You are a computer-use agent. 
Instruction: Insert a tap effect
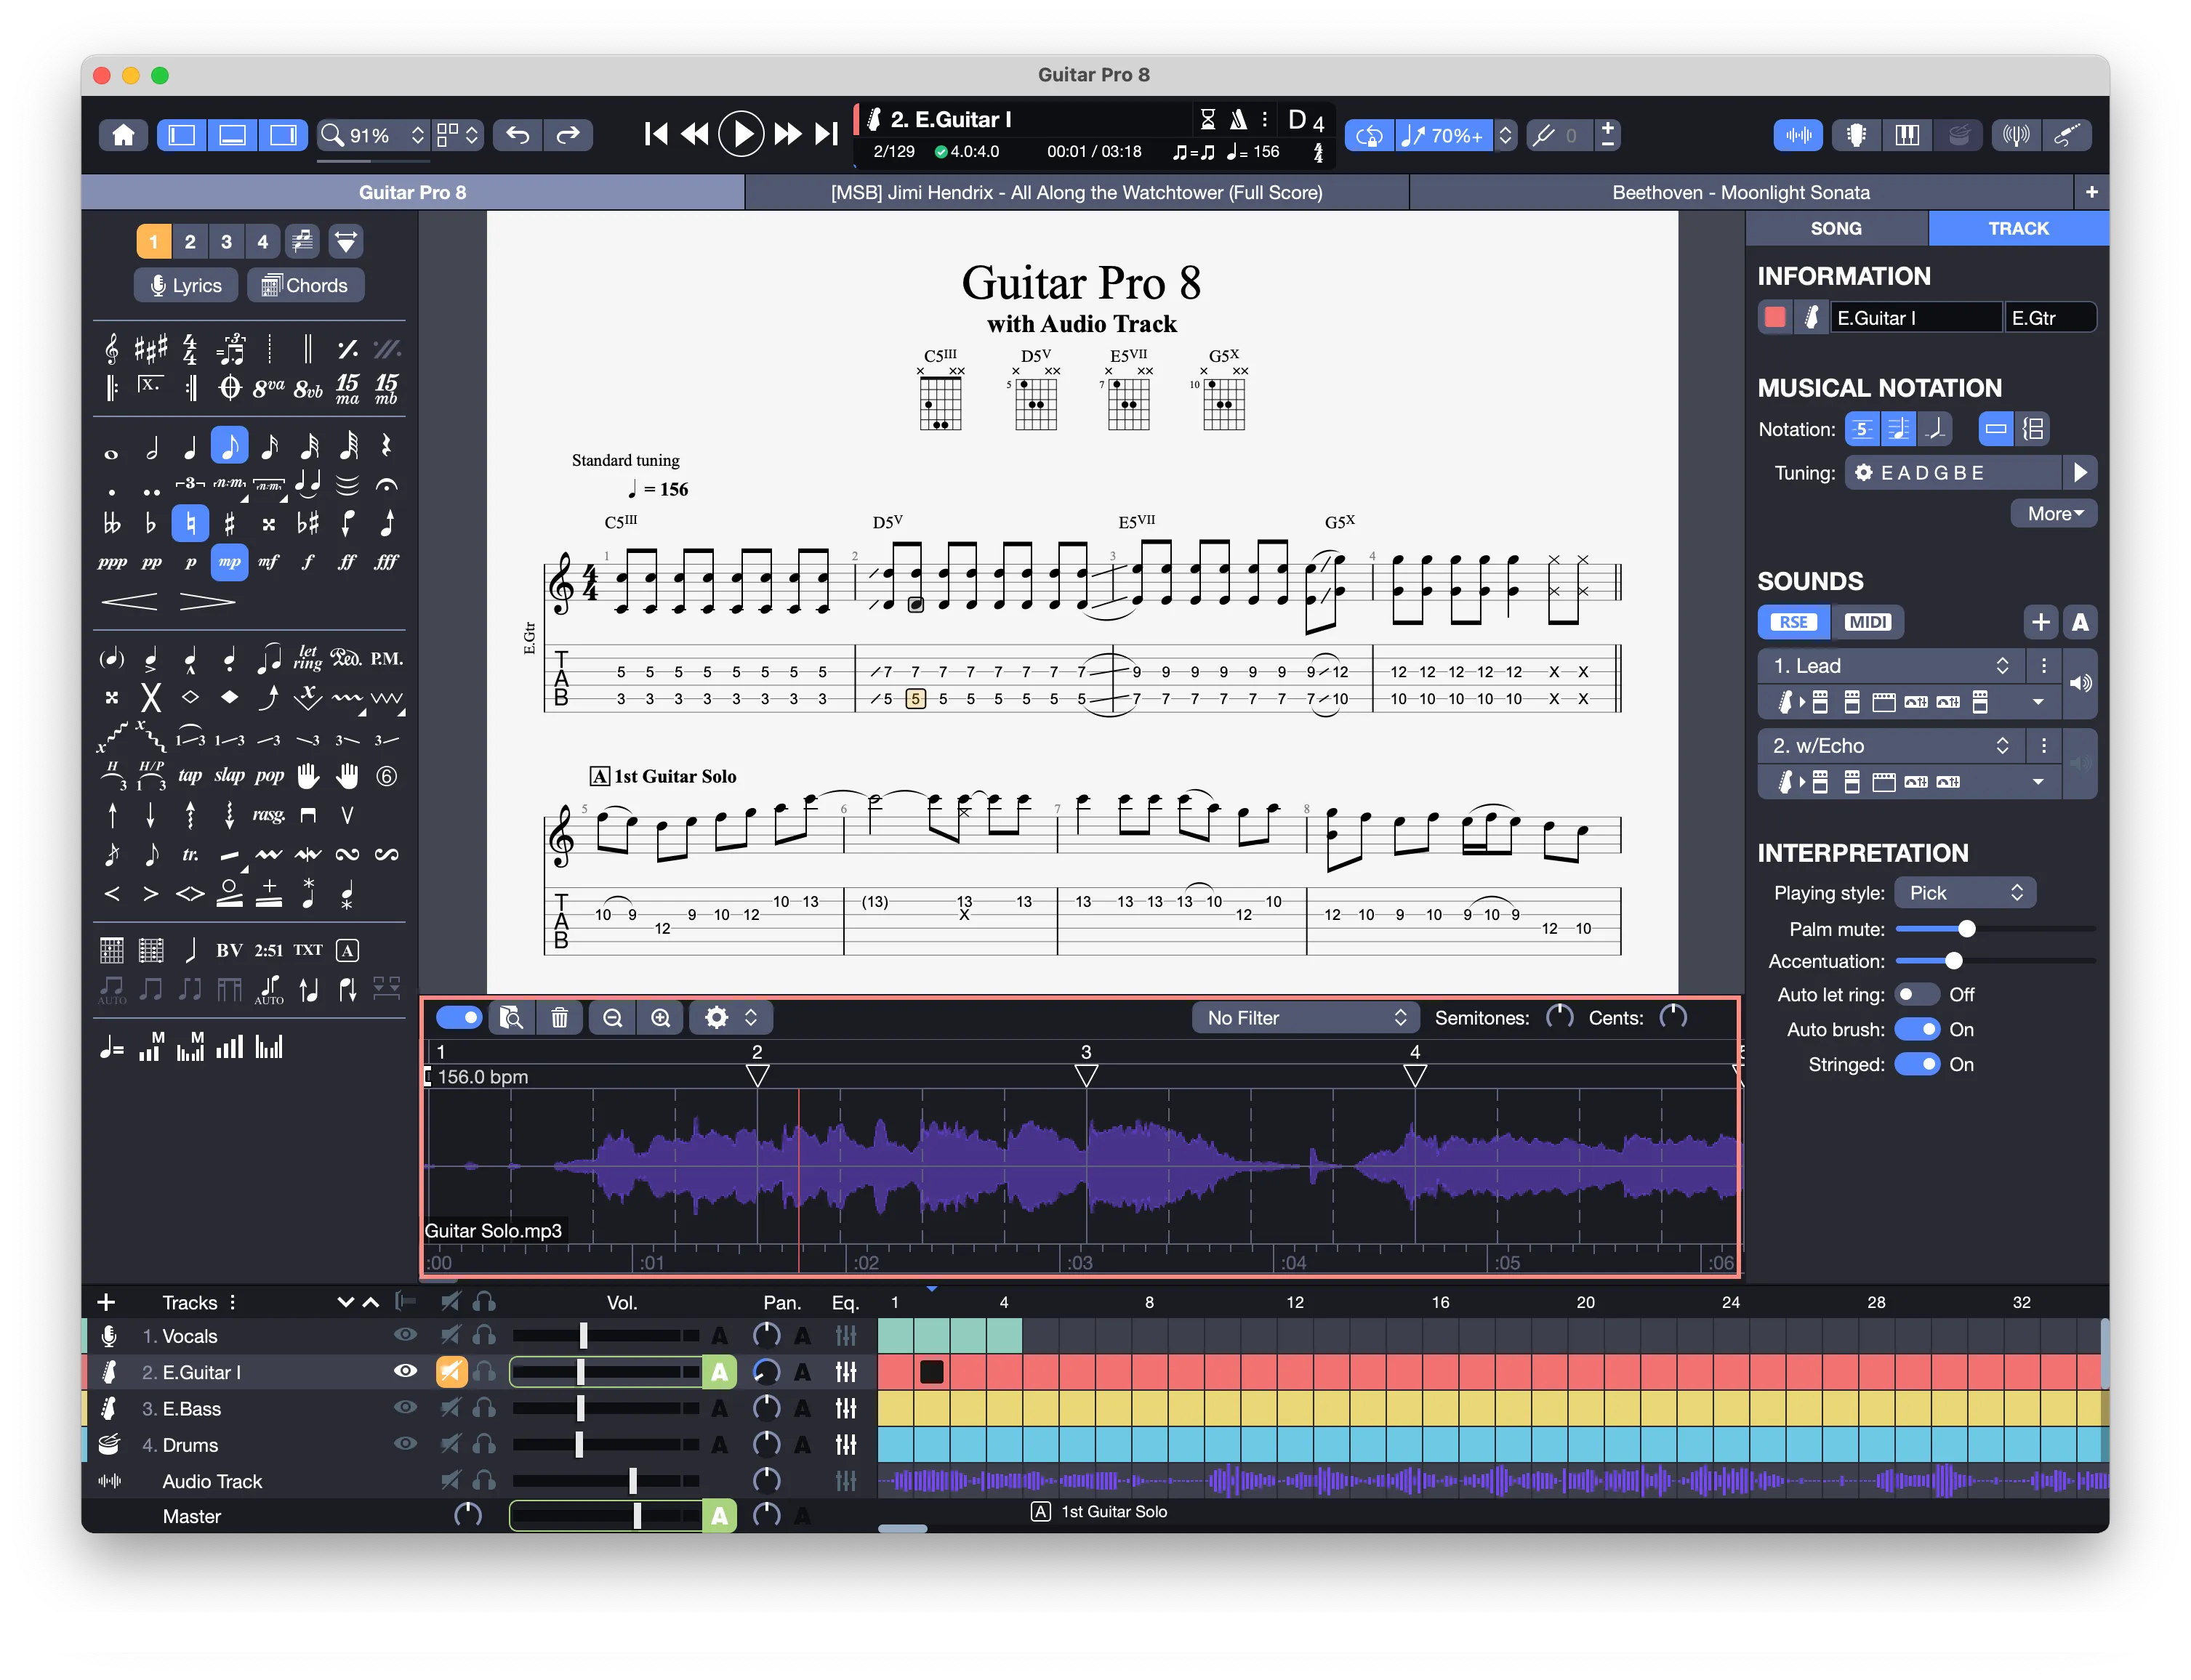pos(189,776)
